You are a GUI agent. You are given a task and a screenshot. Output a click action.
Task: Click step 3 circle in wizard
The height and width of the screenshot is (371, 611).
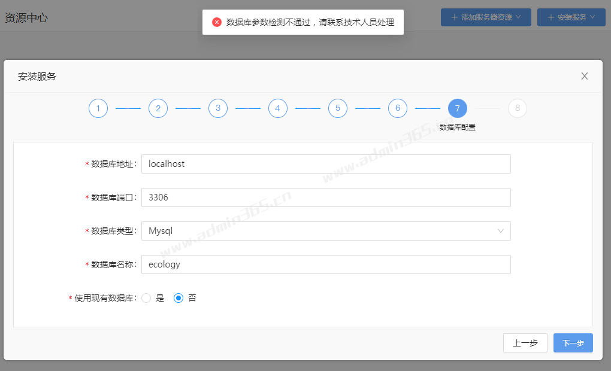218,108
